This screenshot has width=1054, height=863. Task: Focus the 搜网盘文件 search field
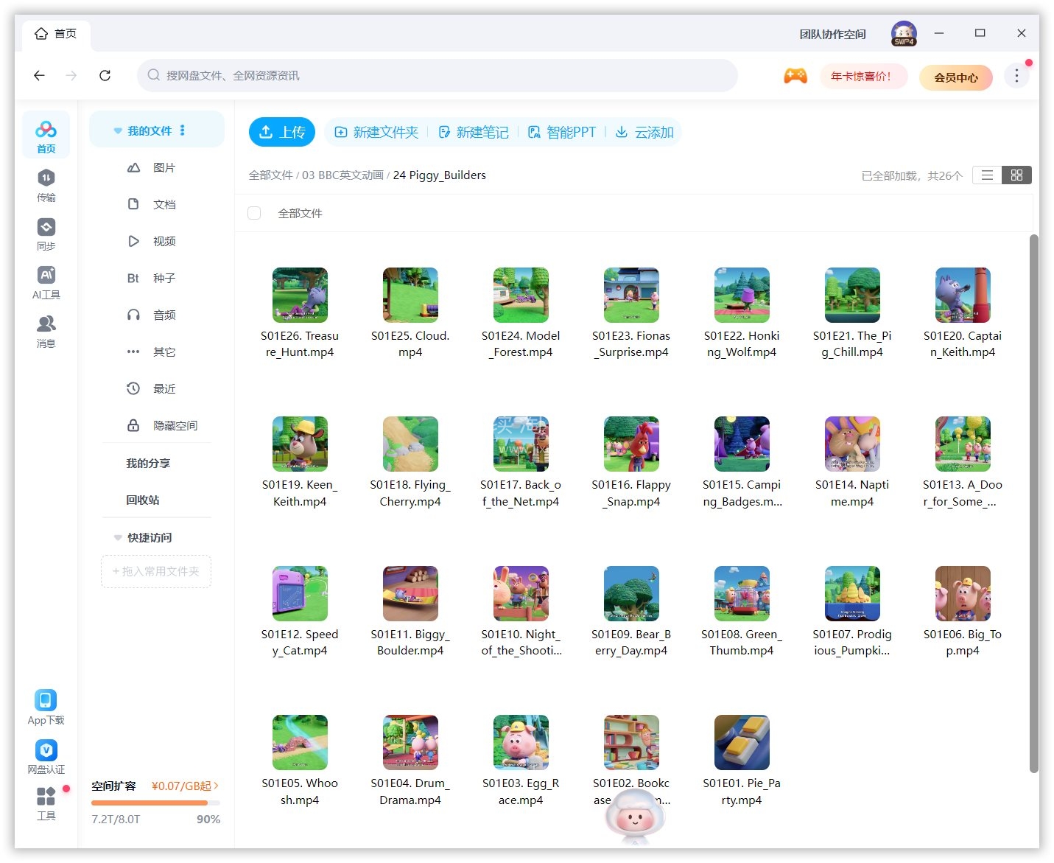[438, 75]
